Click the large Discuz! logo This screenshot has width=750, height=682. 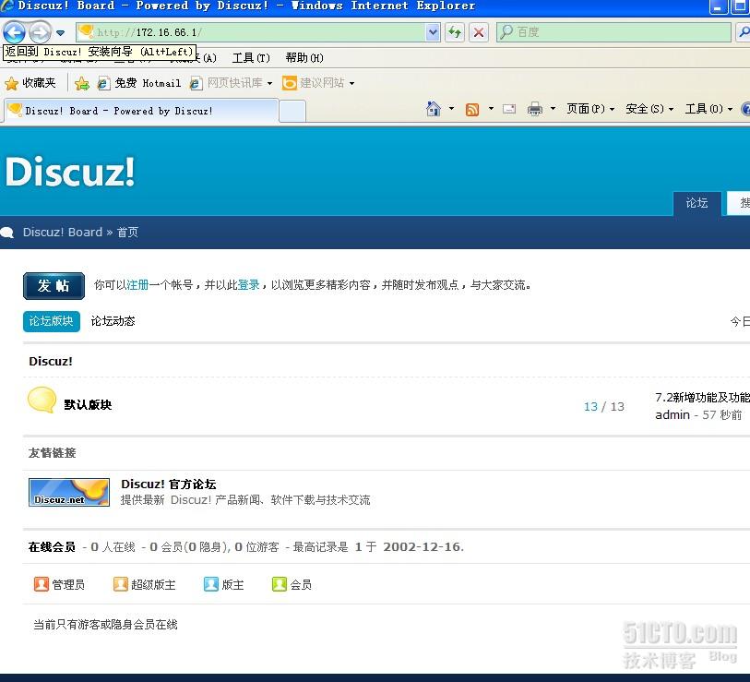(70, 172)
